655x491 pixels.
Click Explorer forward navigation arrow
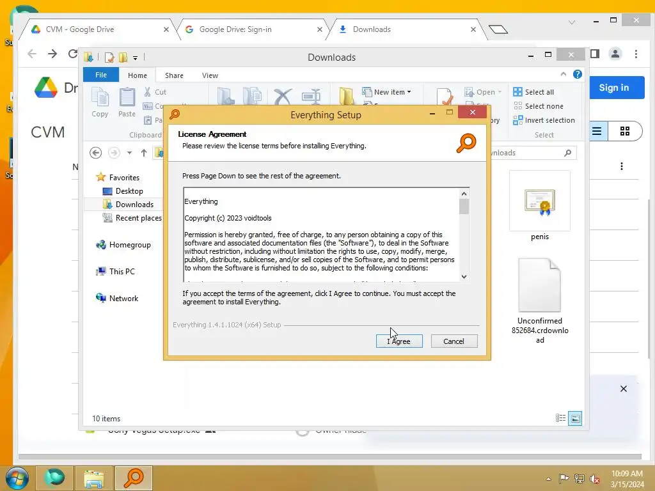click(114, 153)
